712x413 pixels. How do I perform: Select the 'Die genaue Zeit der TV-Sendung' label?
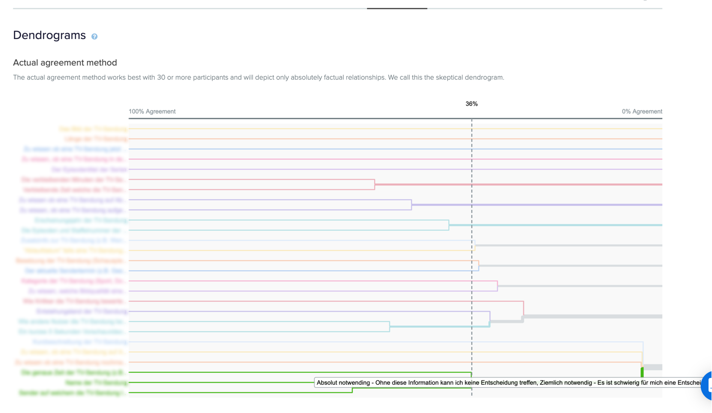coord(73,372)
